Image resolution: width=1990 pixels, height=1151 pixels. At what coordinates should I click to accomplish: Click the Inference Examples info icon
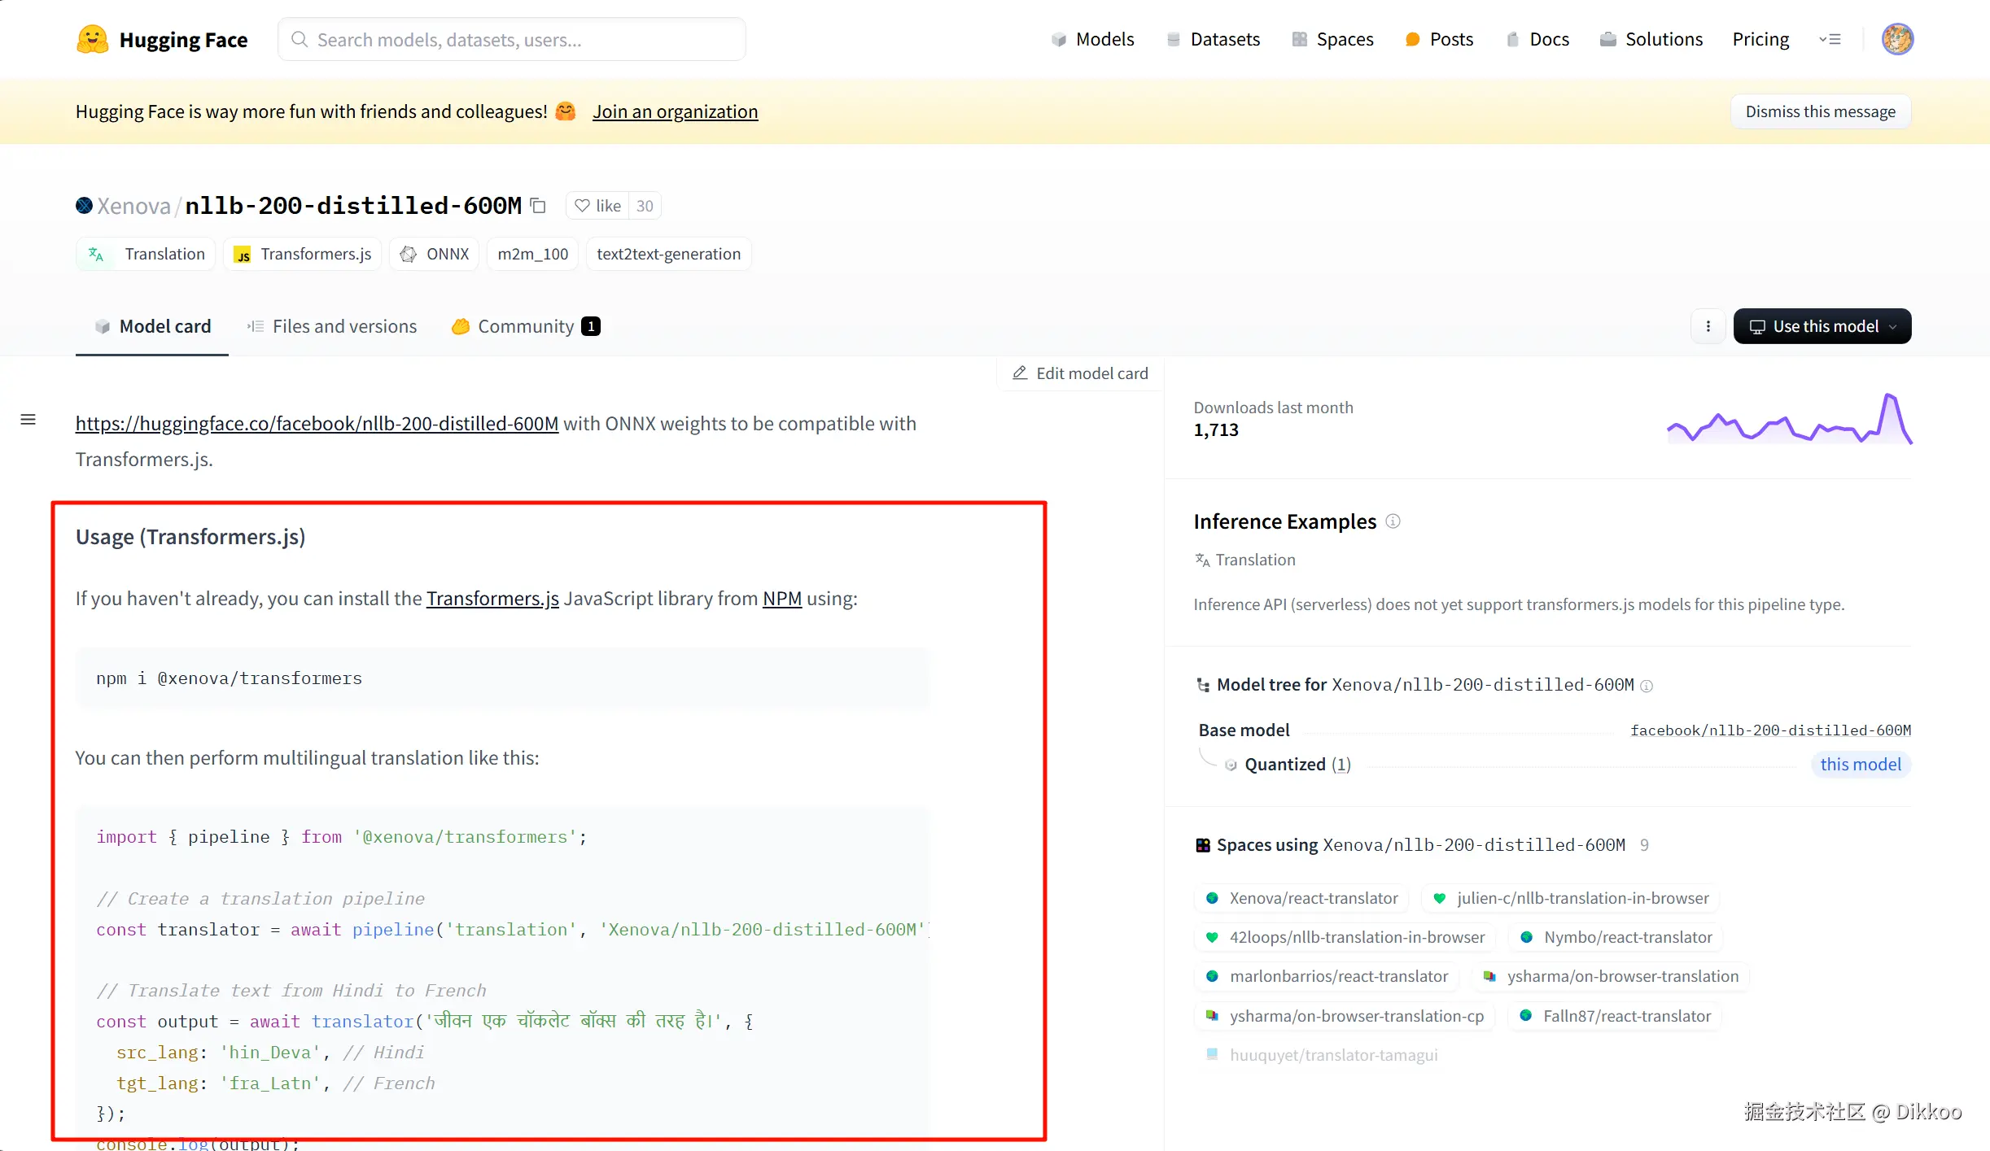1393,521
